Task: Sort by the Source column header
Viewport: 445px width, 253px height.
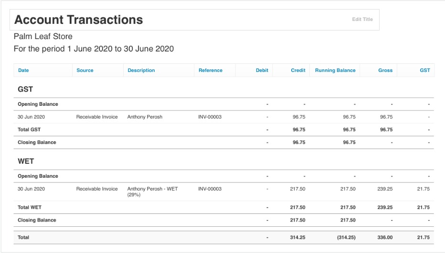Action: coord(85,71)
